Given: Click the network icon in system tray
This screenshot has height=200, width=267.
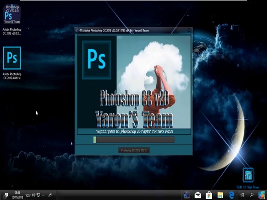Looking at the screenshot, I should 38,195.
